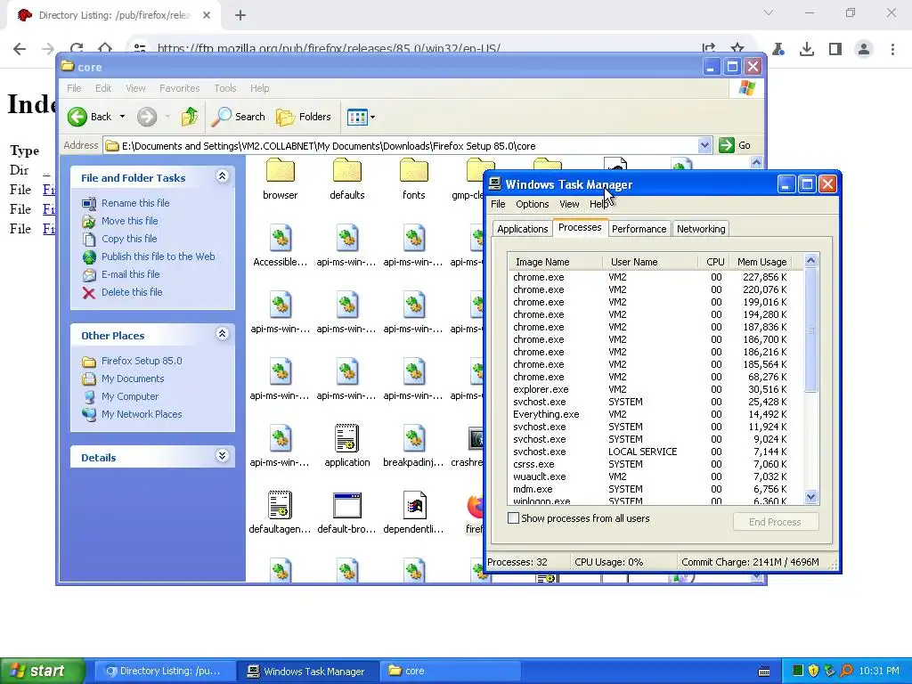Image resolution: width=912 pixels, height=684 pixels.
Task: Sort processes by User Name column
Action: [x=650, y=262]
